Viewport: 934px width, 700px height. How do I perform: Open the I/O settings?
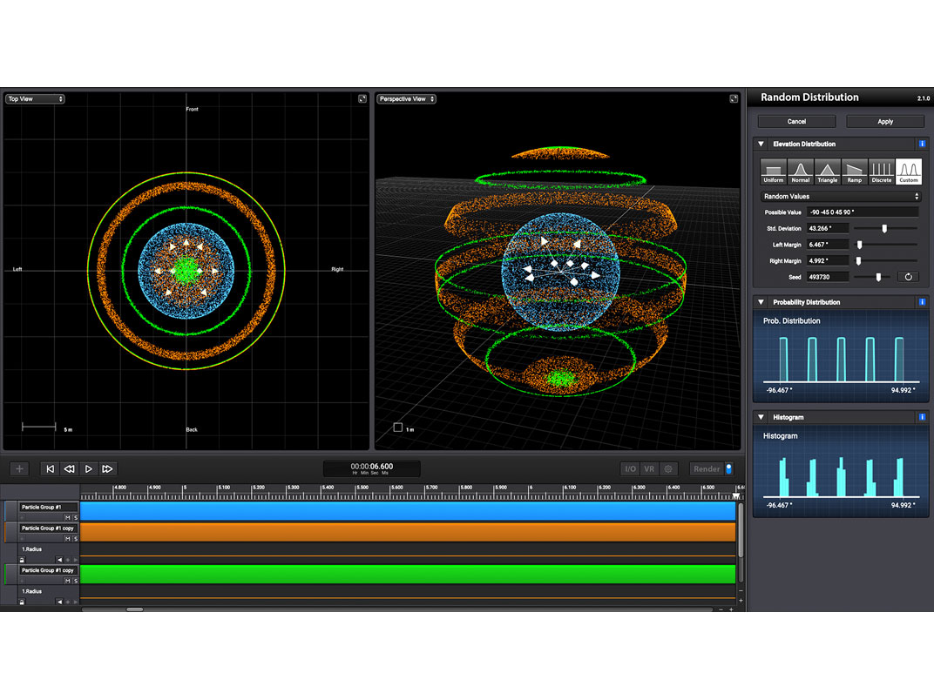(630, 469)
